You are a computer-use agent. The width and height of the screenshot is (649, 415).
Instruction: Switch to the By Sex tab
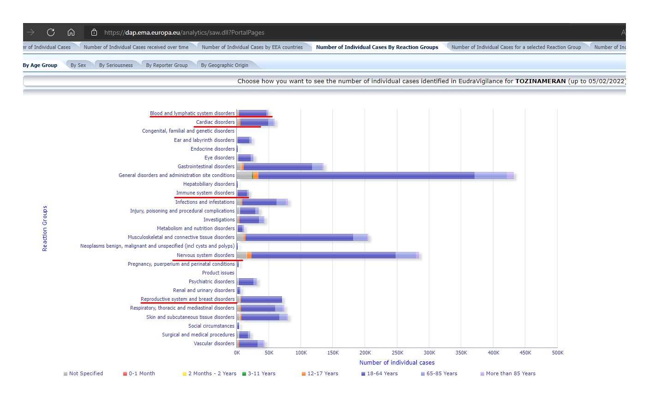78,65
